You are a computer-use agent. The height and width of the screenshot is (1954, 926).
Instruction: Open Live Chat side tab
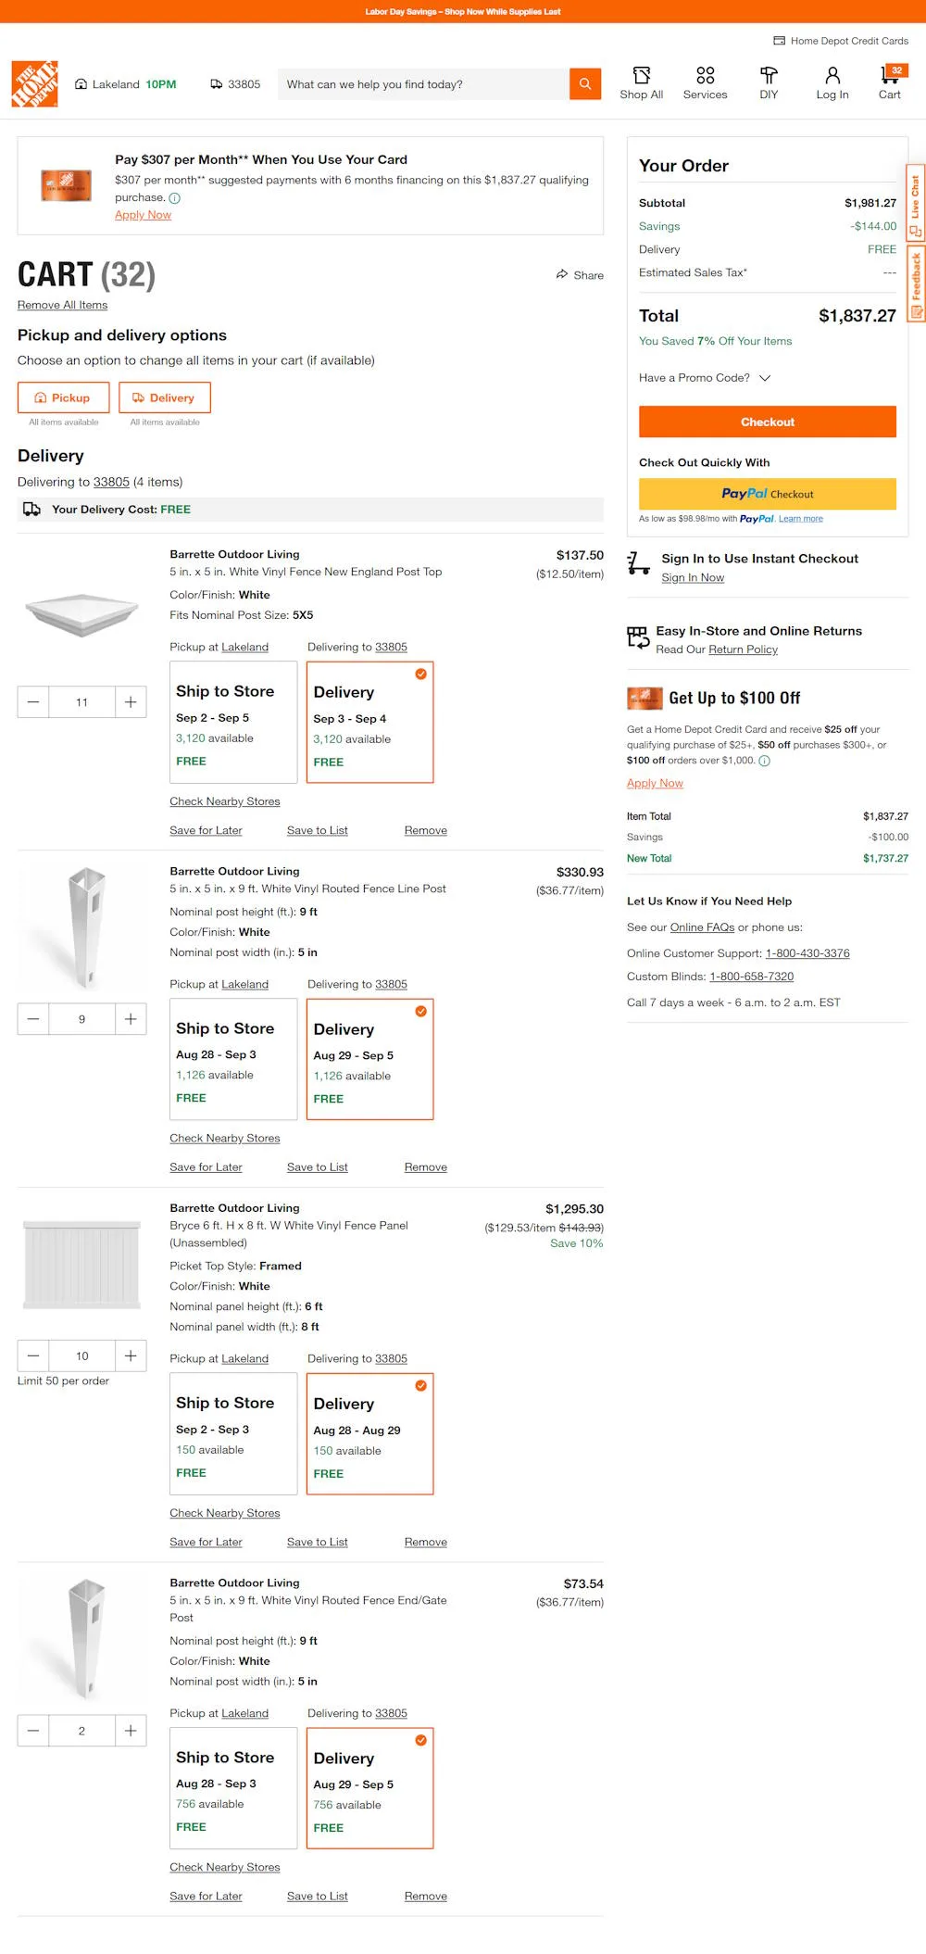click(915, 206)
